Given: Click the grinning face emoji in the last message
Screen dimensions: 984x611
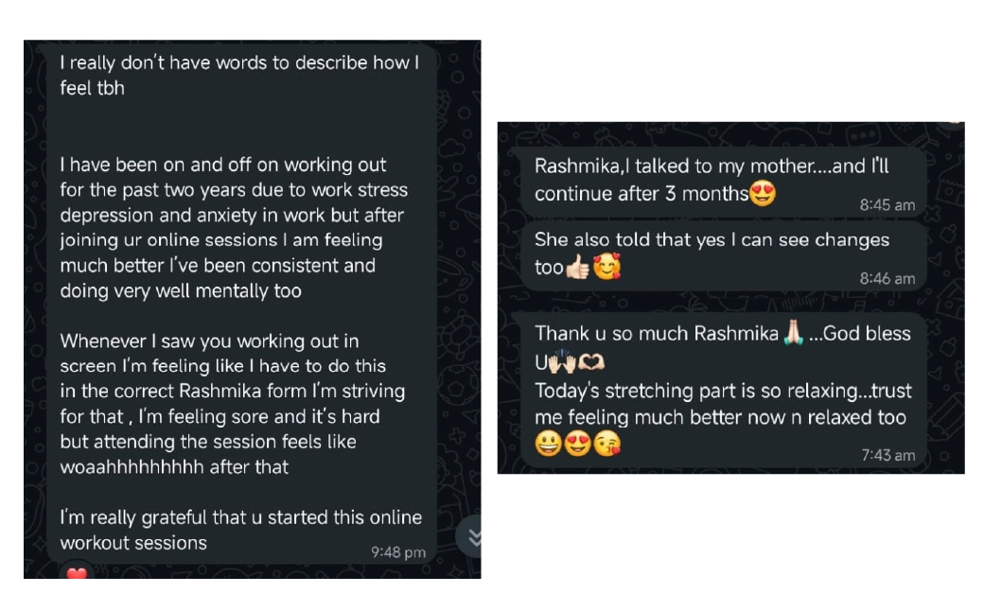Looking at the screenshot, I should click(x=549, y=444).
